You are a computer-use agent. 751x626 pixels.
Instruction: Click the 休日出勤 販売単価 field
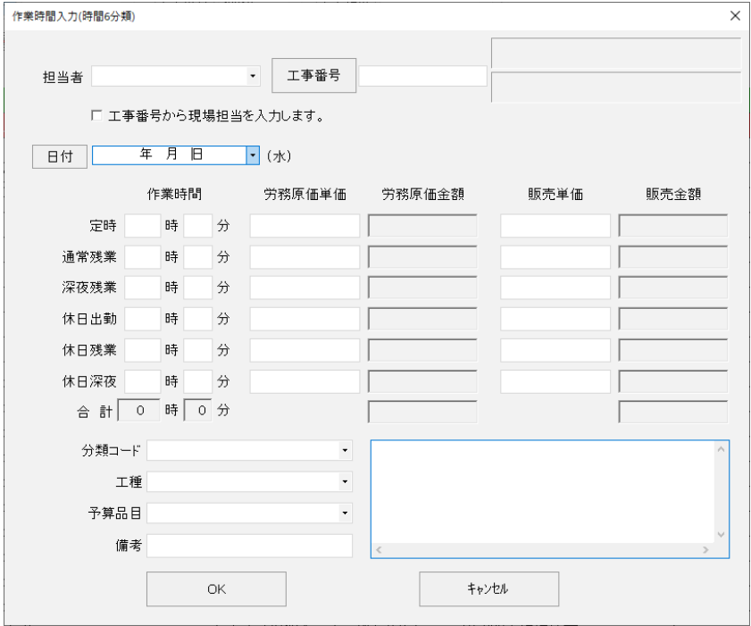tap(555, 320)
